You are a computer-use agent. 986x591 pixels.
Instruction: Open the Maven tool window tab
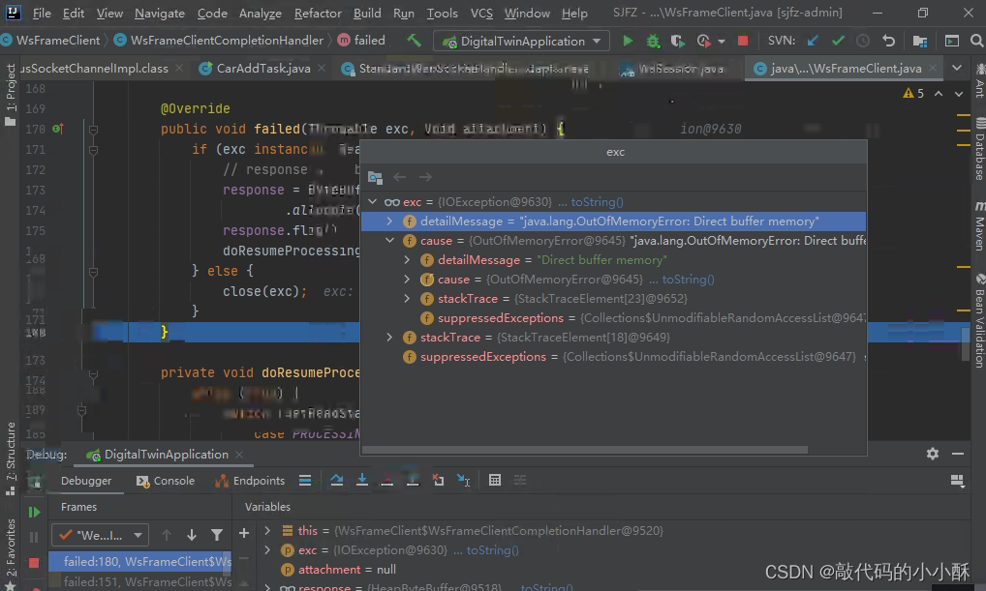[980, 226]
